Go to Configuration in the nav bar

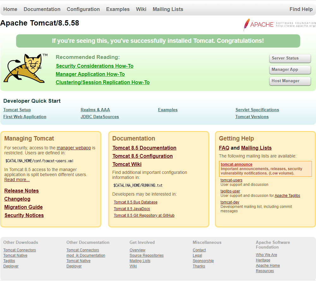tap(83, 9)
